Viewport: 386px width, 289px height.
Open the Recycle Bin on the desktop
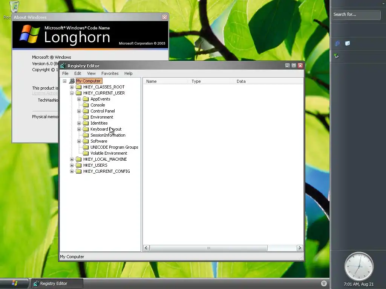click(x=14, y=7)
